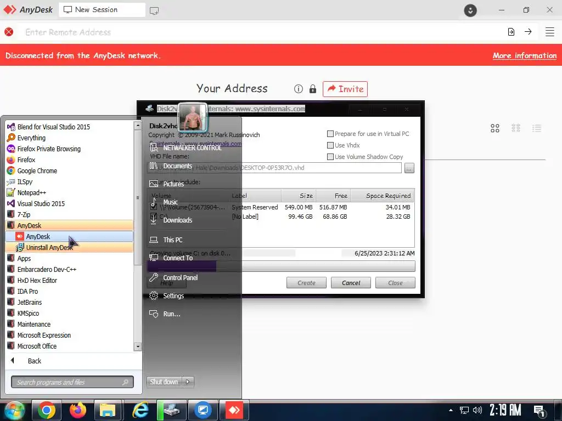Enable Prepare for use in Virtual PC
Image resolution: width=562 pixels, height=421 pixels.
point(330,134)
